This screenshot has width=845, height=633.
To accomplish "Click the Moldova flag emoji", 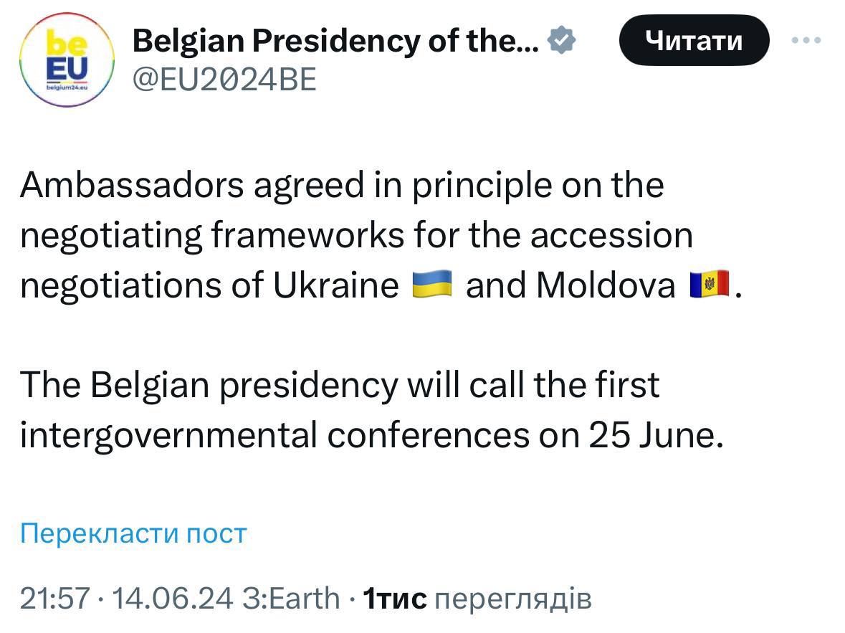I will (x=708, y=285).
